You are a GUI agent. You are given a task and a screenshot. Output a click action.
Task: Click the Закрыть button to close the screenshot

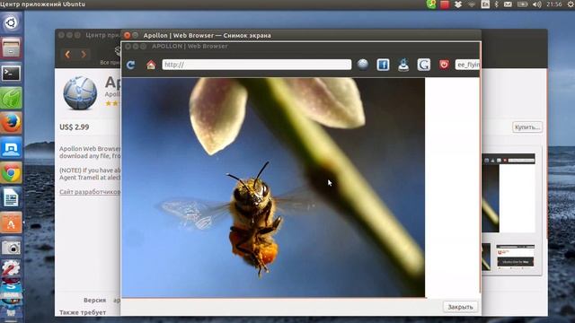pyautogui.click(x=460, y=307)
